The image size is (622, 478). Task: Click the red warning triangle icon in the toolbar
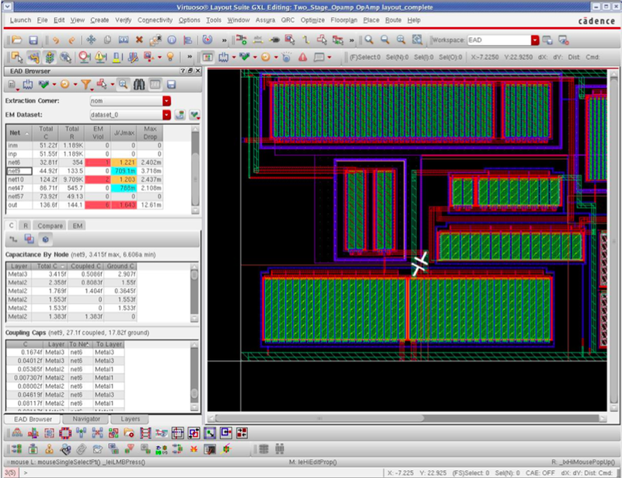302,57
